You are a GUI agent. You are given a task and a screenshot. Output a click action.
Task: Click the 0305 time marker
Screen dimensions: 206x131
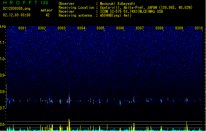coord(101,28)
